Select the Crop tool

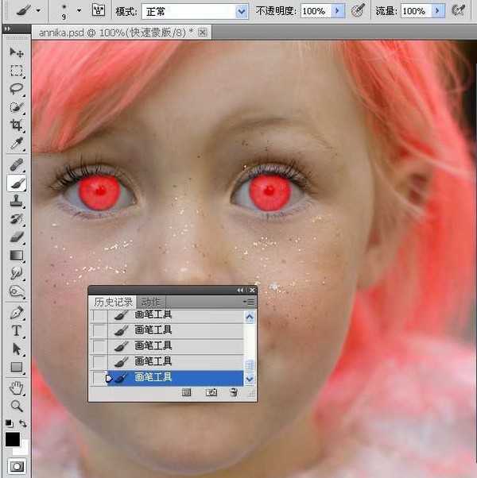(16, 125)
